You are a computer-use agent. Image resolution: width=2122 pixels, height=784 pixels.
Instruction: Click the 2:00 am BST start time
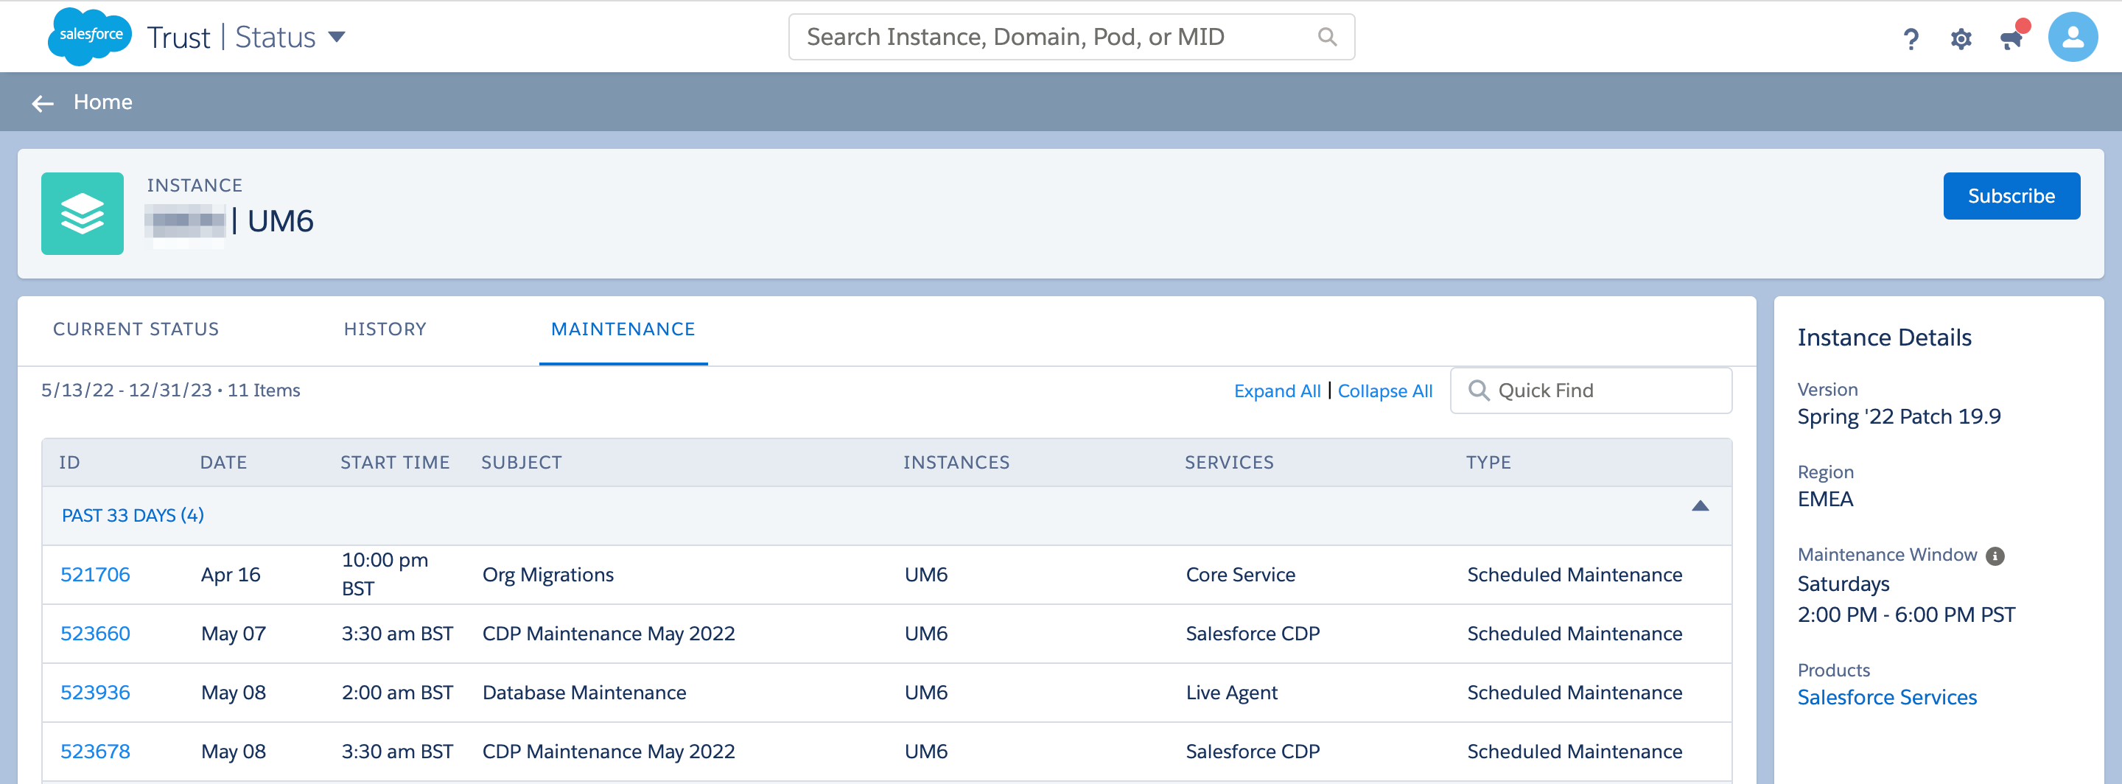pyautogui.click(x=397, y=693)
